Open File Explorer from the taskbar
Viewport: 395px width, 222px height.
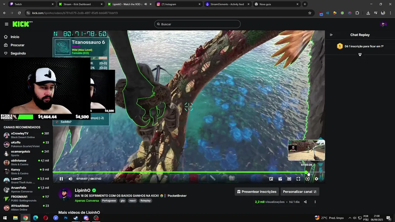pyautogui.click(x=15, y=218)
